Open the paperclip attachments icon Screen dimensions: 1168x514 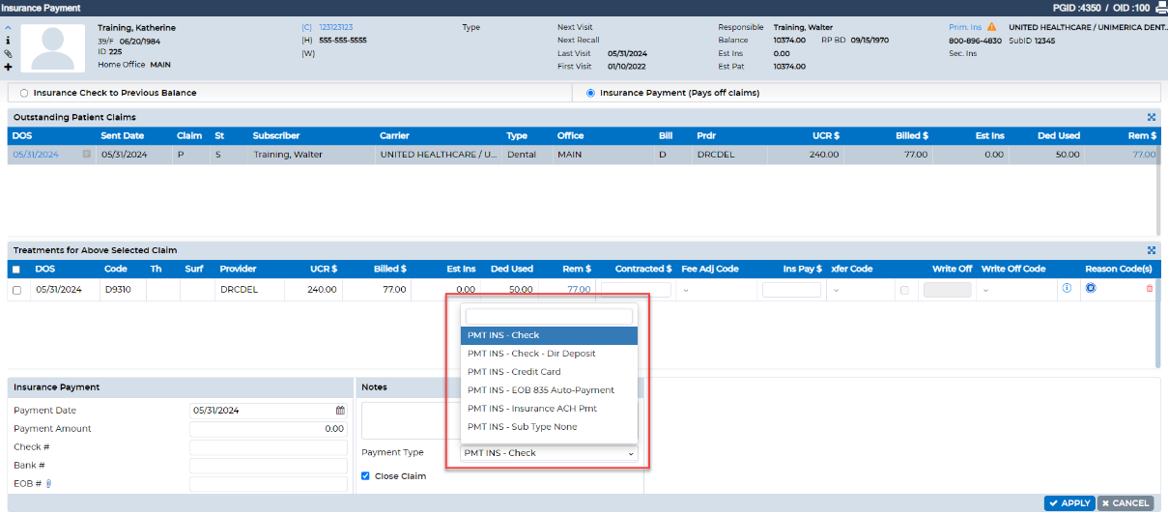click(x=8, y=54)
